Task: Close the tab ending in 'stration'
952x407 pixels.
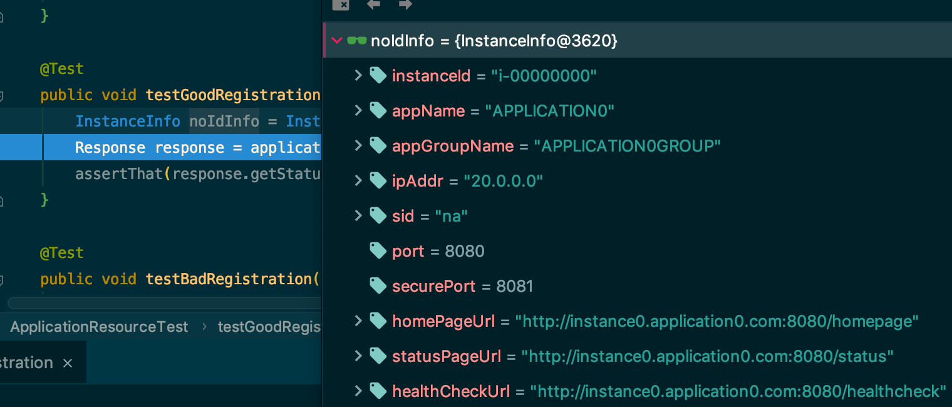Action: coord(68,363)
